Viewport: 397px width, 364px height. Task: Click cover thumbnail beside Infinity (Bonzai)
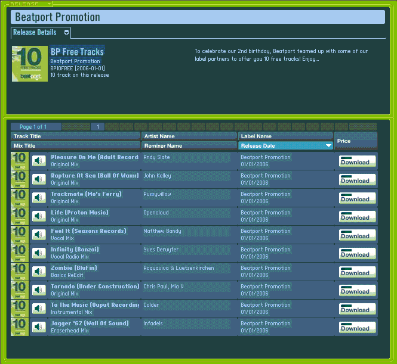(20, 253)
